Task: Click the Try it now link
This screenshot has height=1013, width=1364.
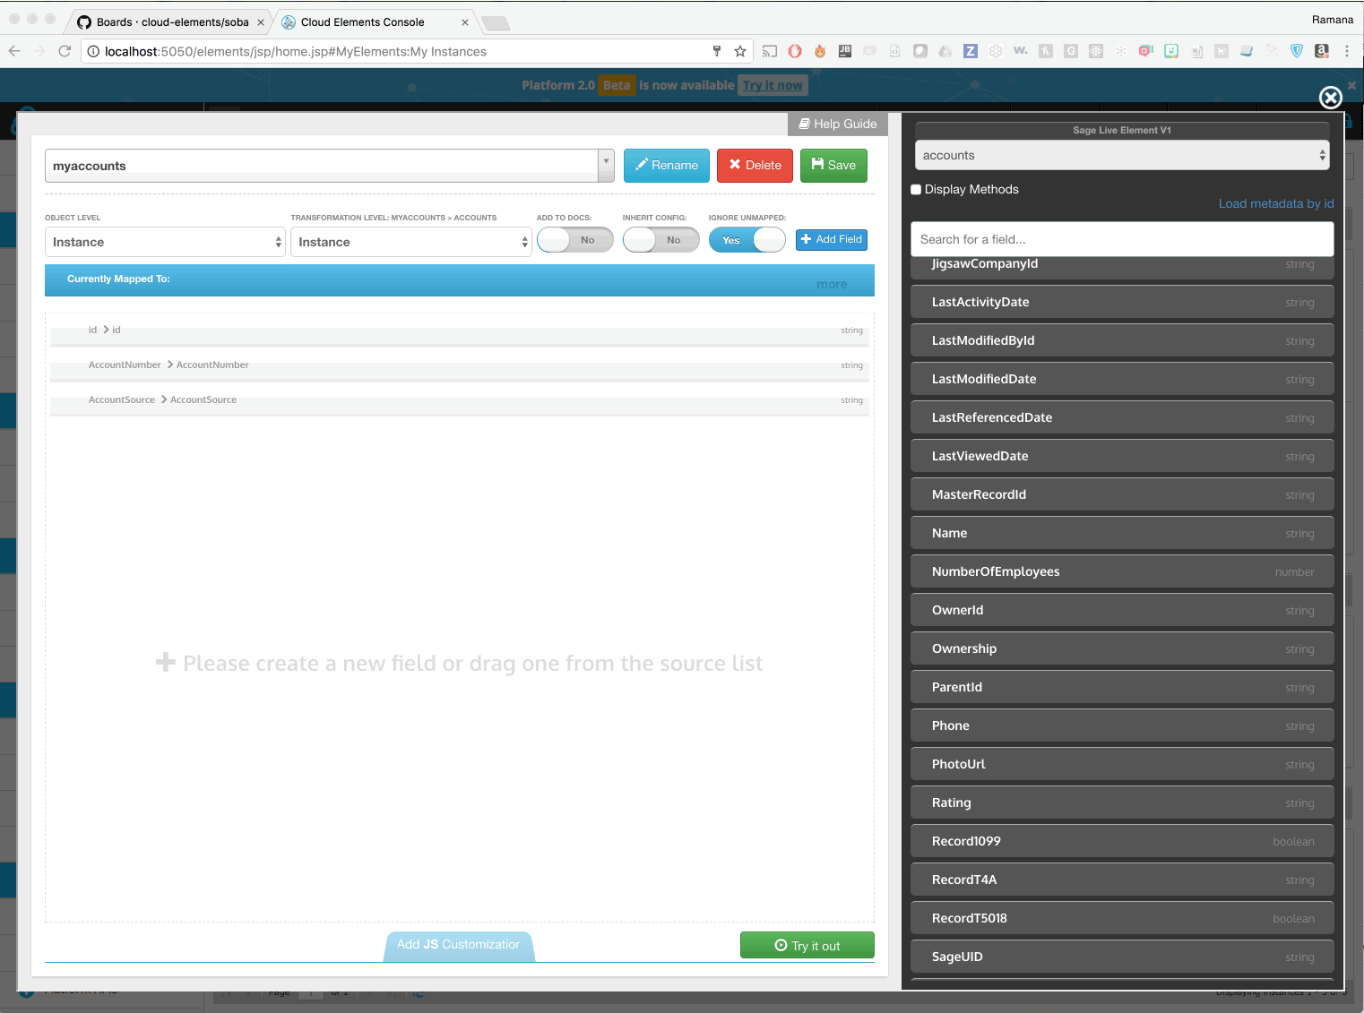Action: pos(773,85)
